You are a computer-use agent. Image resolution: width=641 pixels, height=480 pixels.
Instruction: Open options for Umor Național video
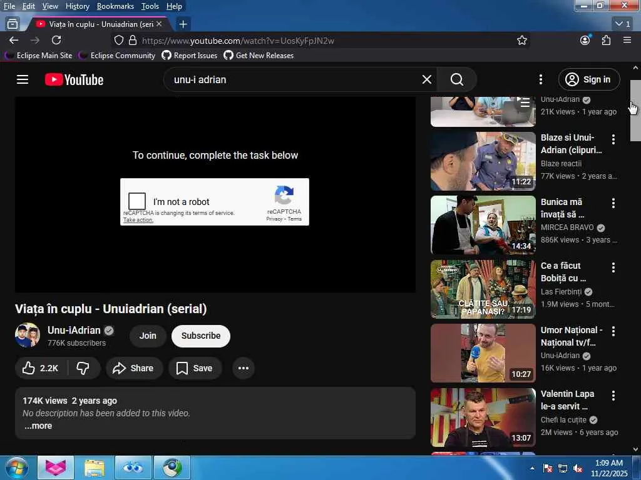point(613,331)
